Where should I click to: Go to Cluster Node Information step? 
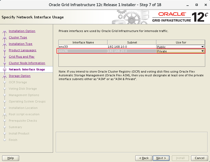27,63
